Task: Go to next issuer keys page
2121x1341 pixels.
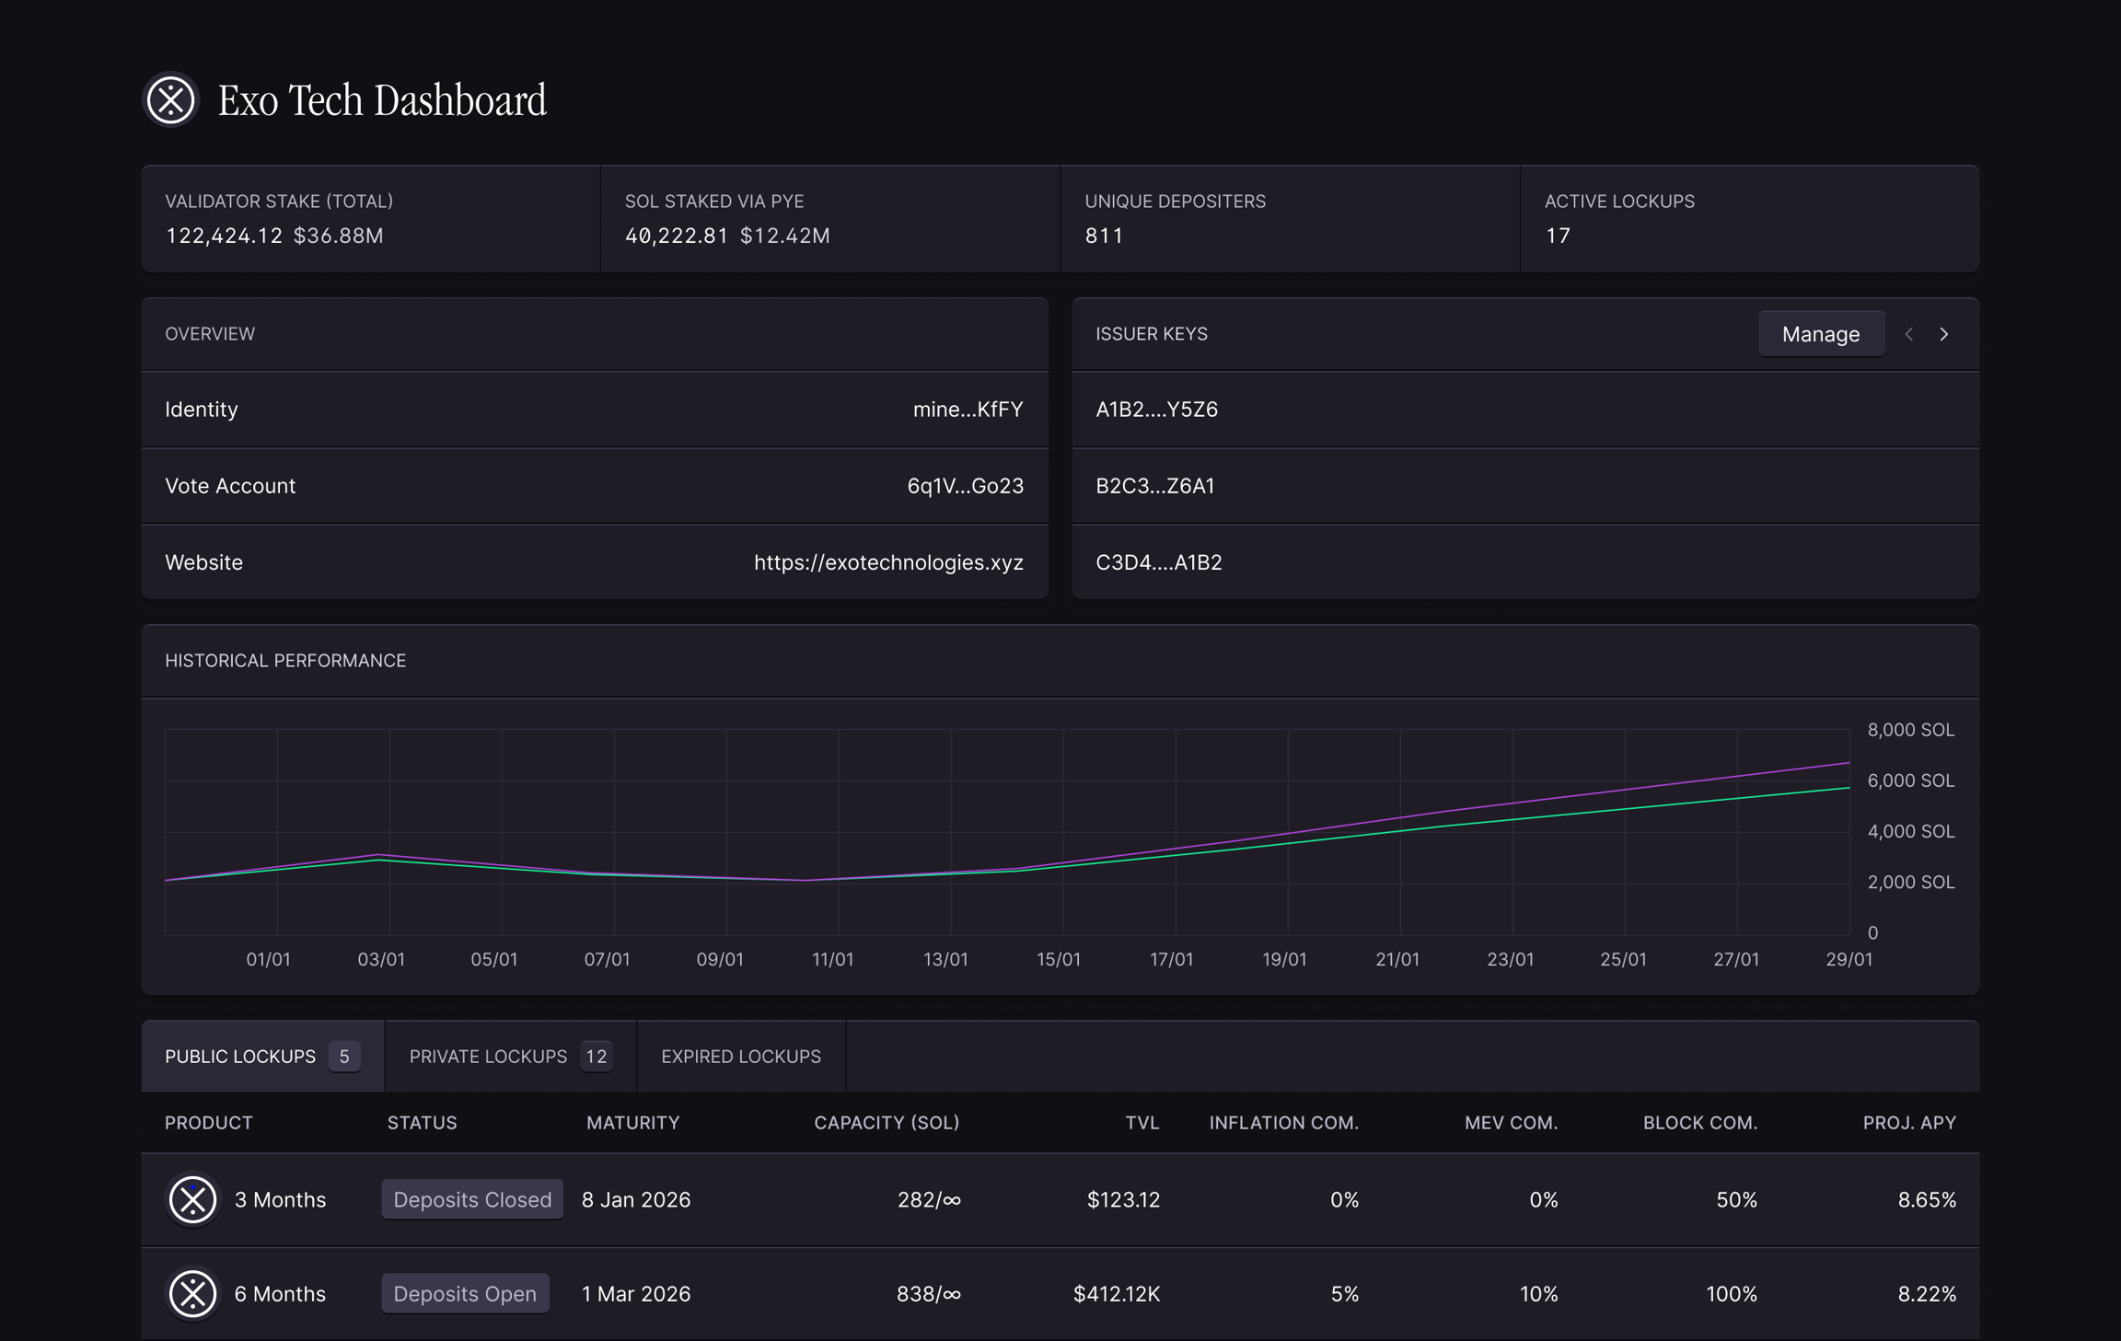Action: pyautogui.click(x=1944, y=334)
